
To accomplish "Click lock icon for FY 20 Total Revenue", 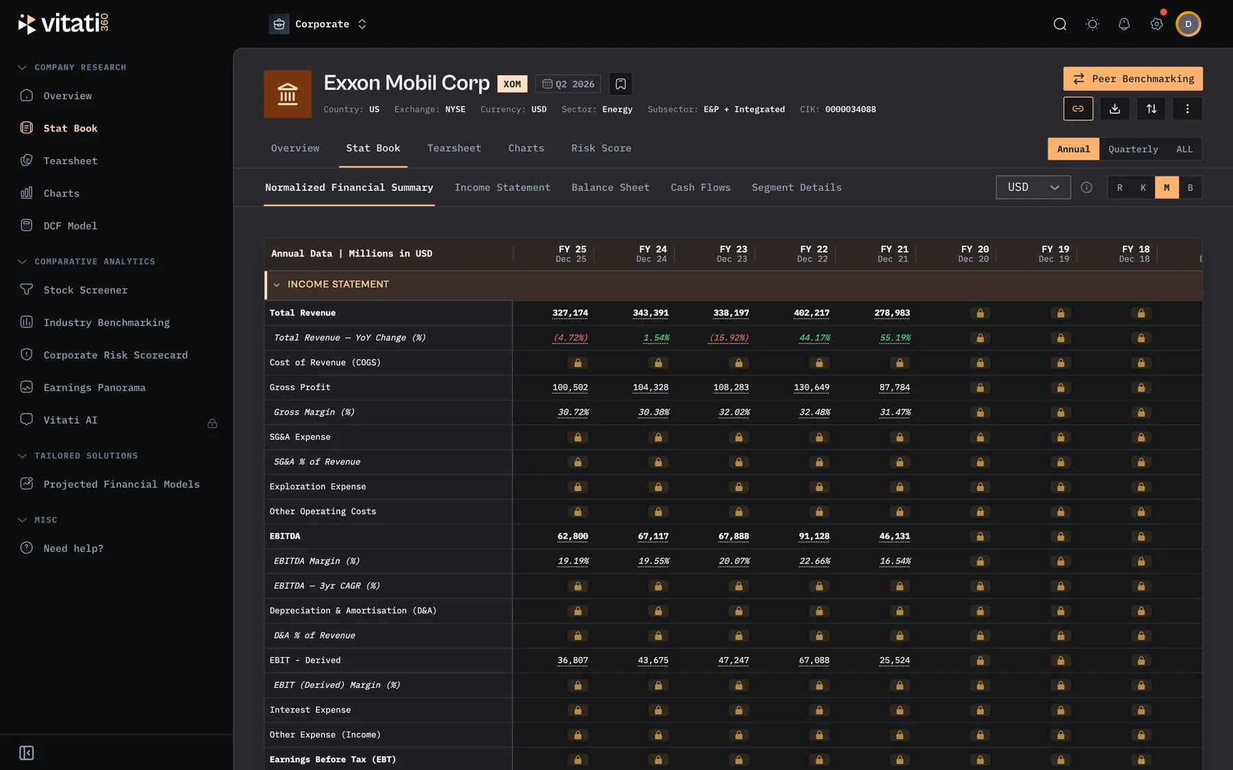I will pos(980,313).
